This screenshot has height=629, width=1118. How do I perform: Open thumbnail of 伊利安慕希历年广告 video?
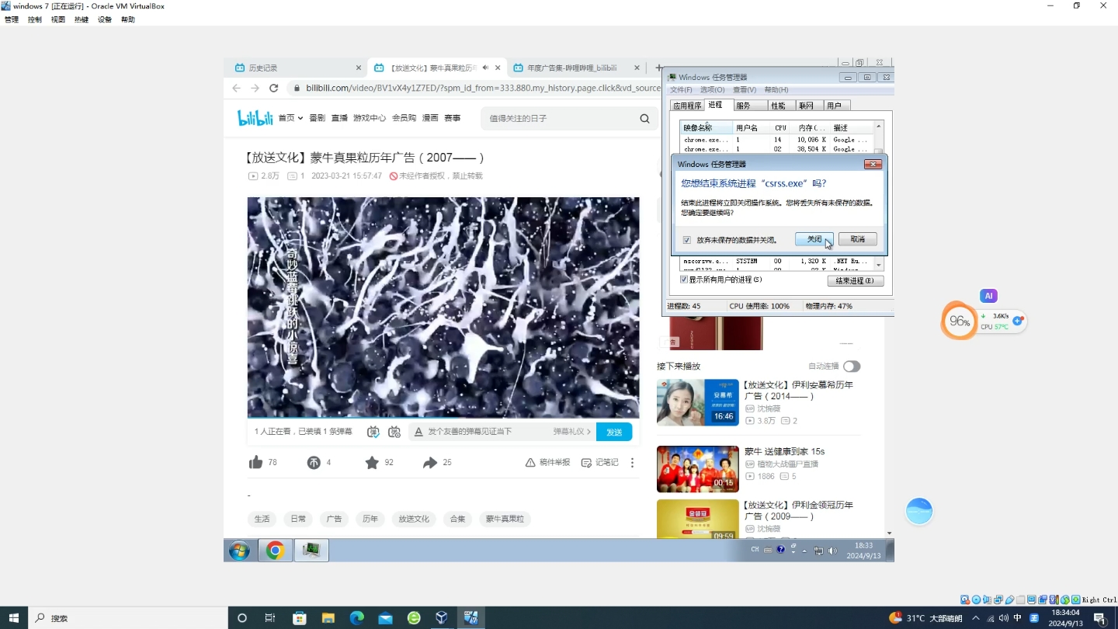tap(697, 402)
